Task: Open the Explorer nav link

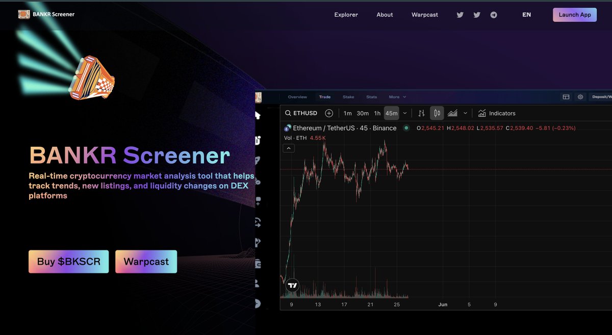Action: click(x=346, y=15)
